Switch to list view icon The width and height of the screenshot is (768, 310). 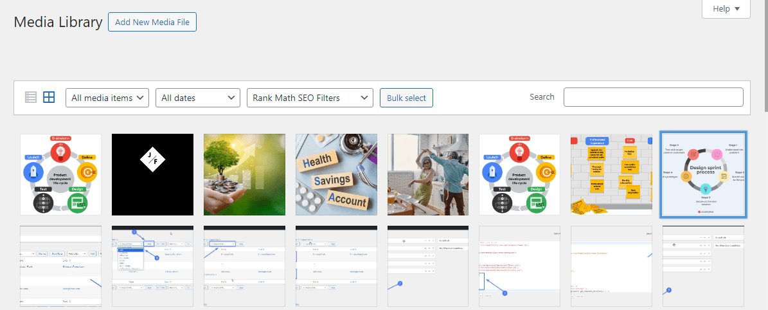point(31,97)
